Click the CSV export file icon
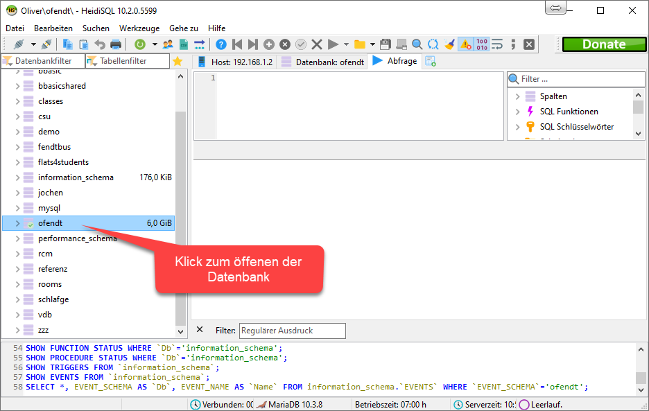 [184, 44]
